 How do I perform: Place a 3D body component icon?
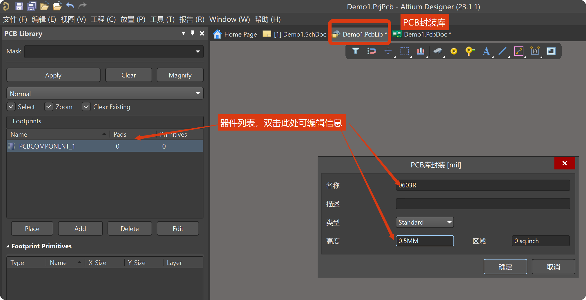[438, 51]
